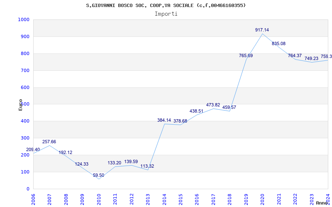Screen dimensions: 332x207
Task: Click the Anno axis label
Action: click(x=322, y=203)
